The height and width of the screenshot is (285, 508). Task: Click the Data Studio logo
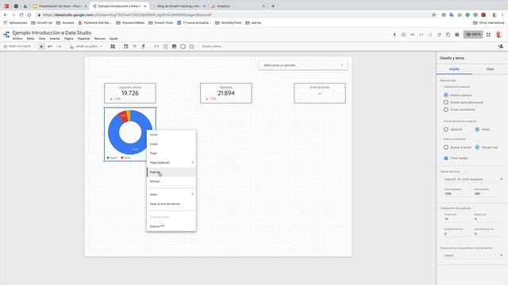[x=6, y=35]
